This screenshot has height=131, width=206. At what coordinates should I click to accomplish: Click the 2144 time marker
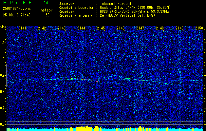point(81,28)
